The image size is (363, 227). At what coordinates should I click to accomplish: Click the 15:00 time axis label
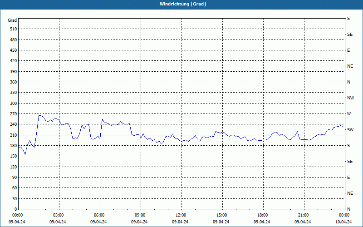(x=222, y=215)
